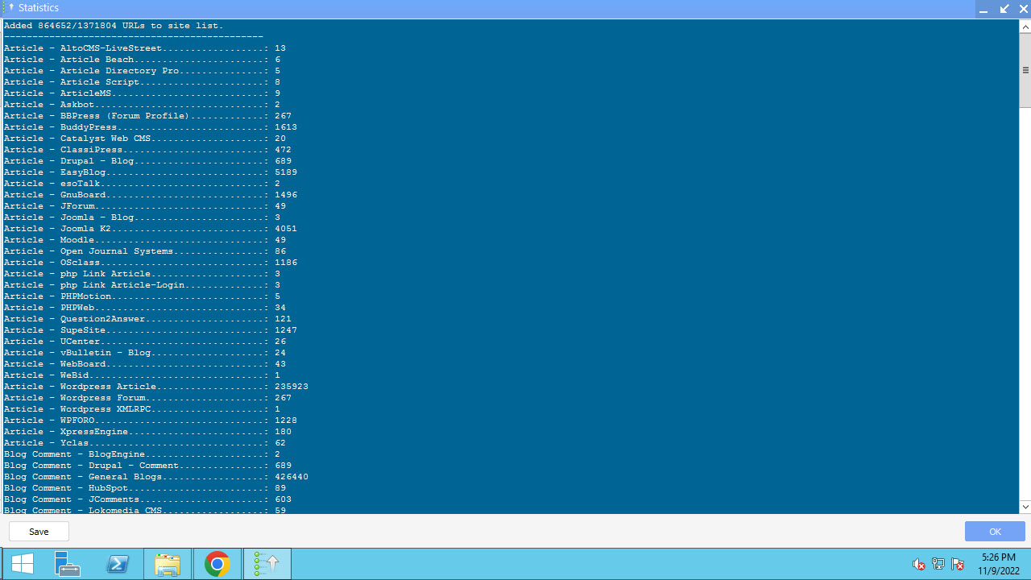Select the active list app taskbar icon
Image resolution: width=1031 pixels, height=580 pixels.
[267, 565]
